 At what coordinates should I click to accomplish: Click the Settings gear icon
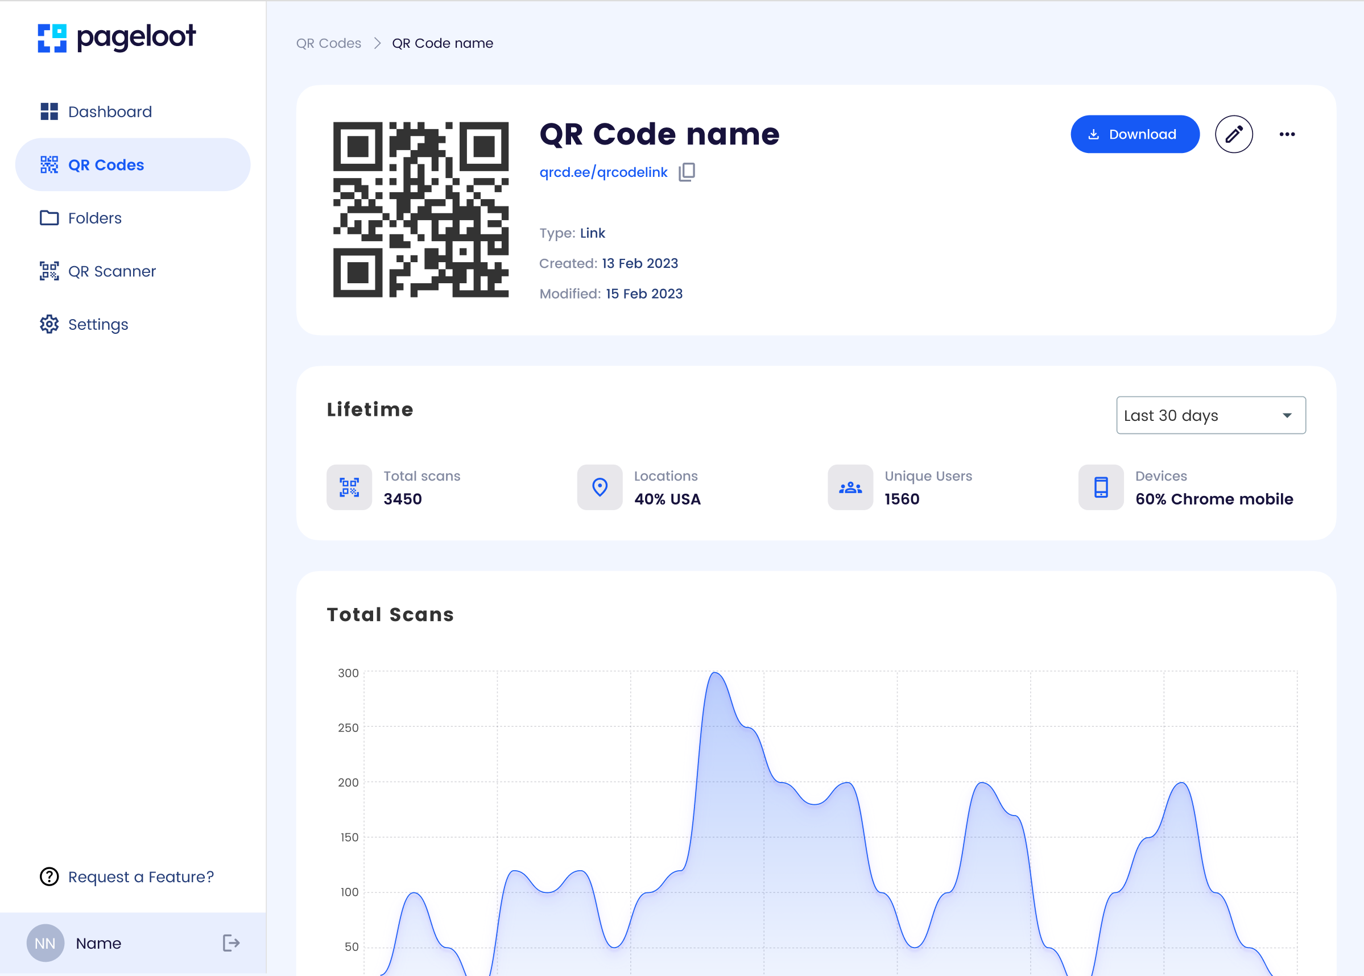pyautogui.click(x=49, y=325)
